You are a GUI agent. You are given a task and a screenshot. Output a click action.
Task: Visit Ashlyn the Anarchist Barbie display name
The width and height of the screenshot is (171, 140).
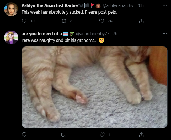(50, 5)
